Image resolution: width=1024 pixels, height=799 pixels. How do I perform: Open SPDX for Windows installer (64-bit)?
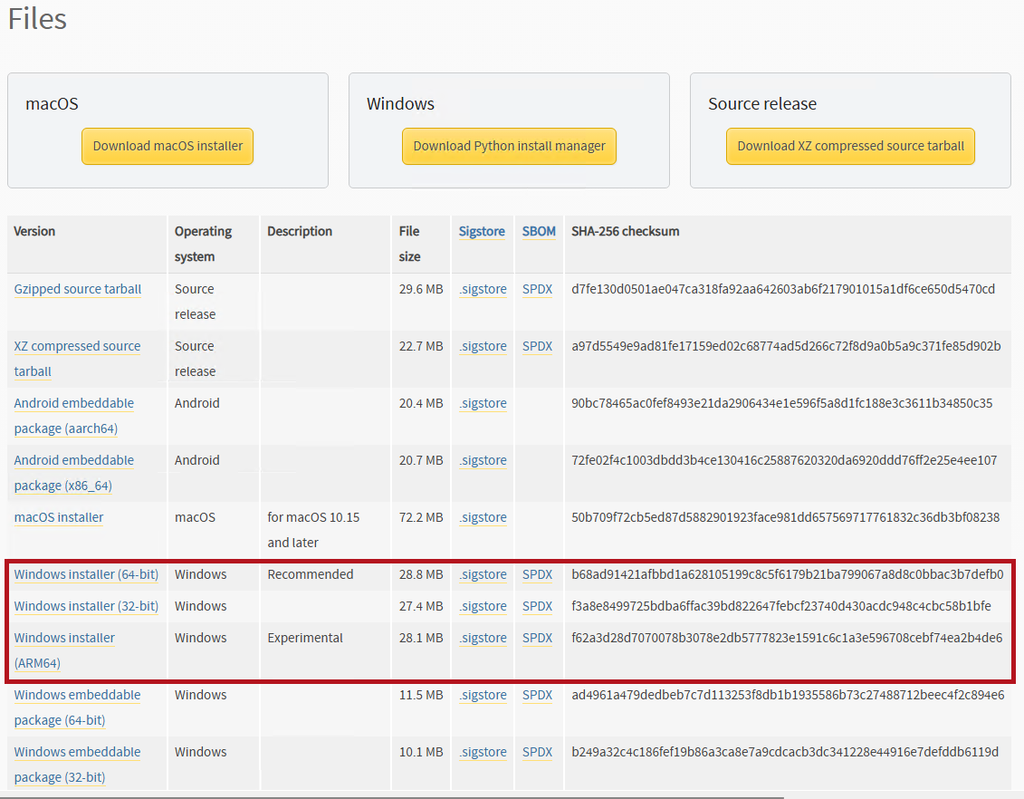coord(537,574)
